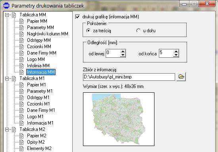The image size is (218, 152).
Task: Collapse the Tabliczka M1 tree node
Action: (x=7, y=78)
